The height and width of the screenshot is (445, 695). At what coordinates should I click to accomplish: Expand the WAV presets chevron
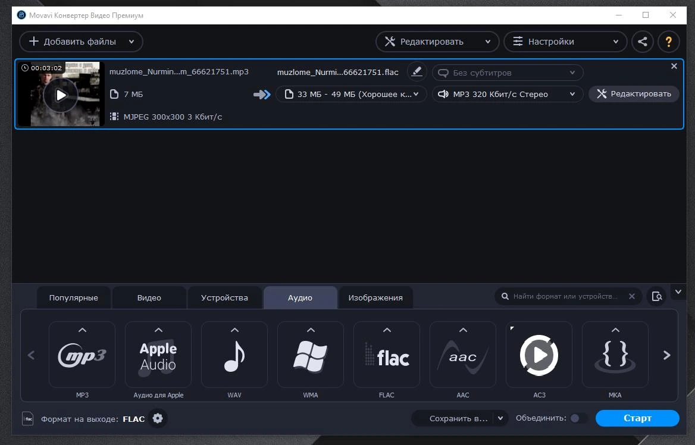234,330
